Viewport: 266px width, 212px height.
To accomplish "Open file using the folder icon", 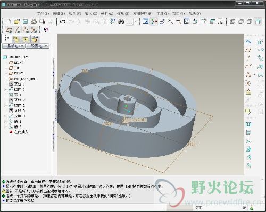I will [x=17, y=22].
